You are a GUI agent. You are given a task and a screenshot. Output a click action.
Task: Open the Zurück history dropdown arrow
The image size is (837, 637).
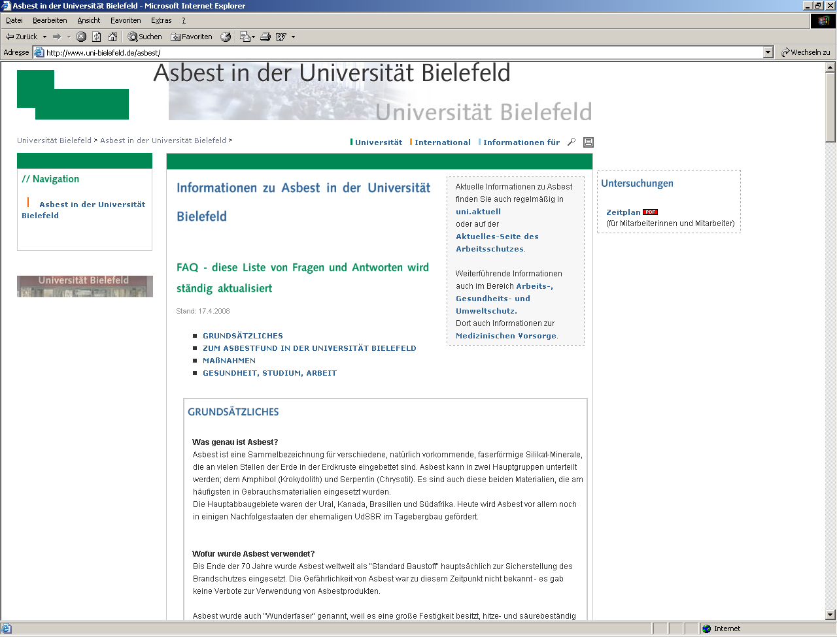pos(44,37)
